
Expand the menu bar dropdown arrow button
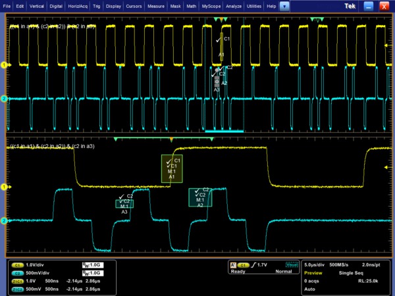click(284, 6)
